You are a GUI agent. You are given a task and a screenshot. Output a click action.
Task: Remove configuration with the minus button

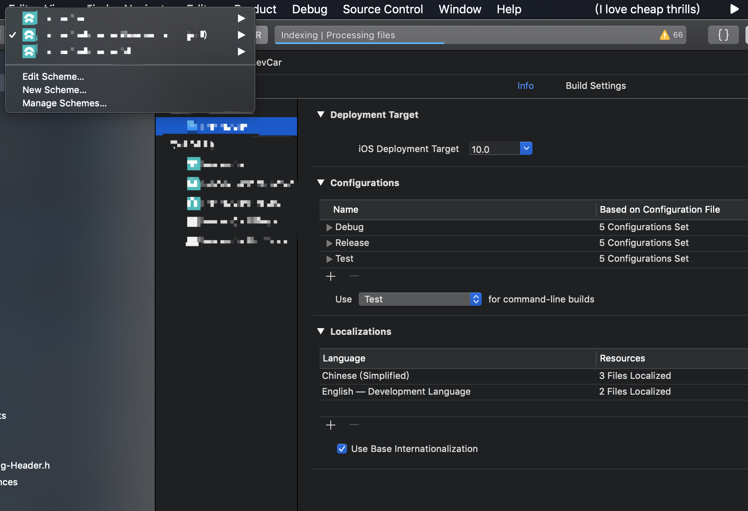(354, 276)
